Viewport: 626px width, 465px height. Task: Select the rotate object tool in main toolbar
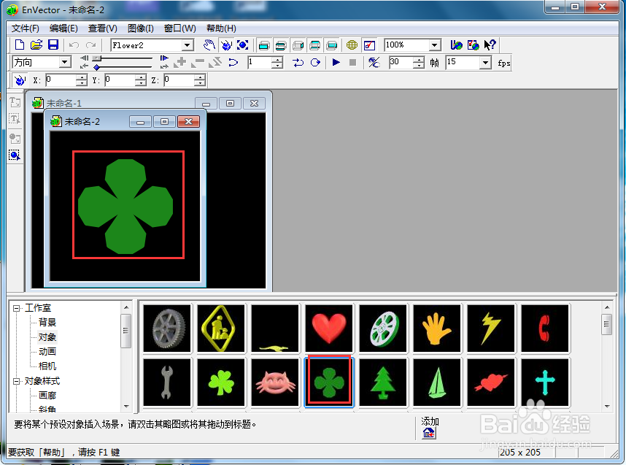click(226, 45)
